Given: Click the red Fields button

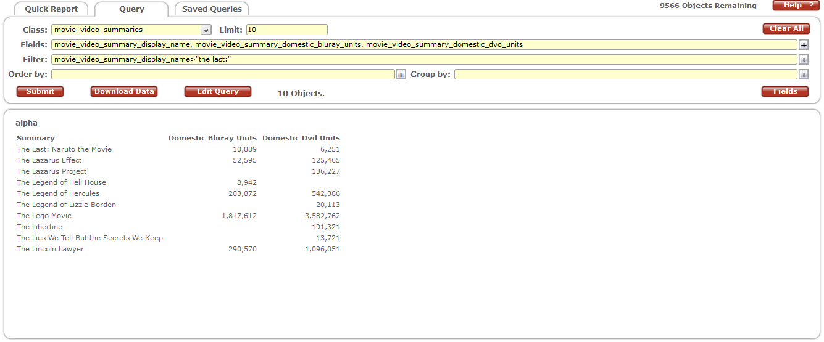Looking at the screenshot, I should 785,91.
